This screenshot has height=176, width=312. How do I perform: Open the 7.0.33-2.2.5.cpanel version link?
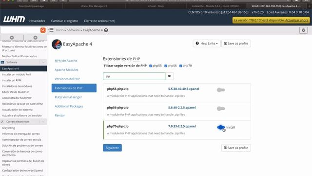pos(182,126)
